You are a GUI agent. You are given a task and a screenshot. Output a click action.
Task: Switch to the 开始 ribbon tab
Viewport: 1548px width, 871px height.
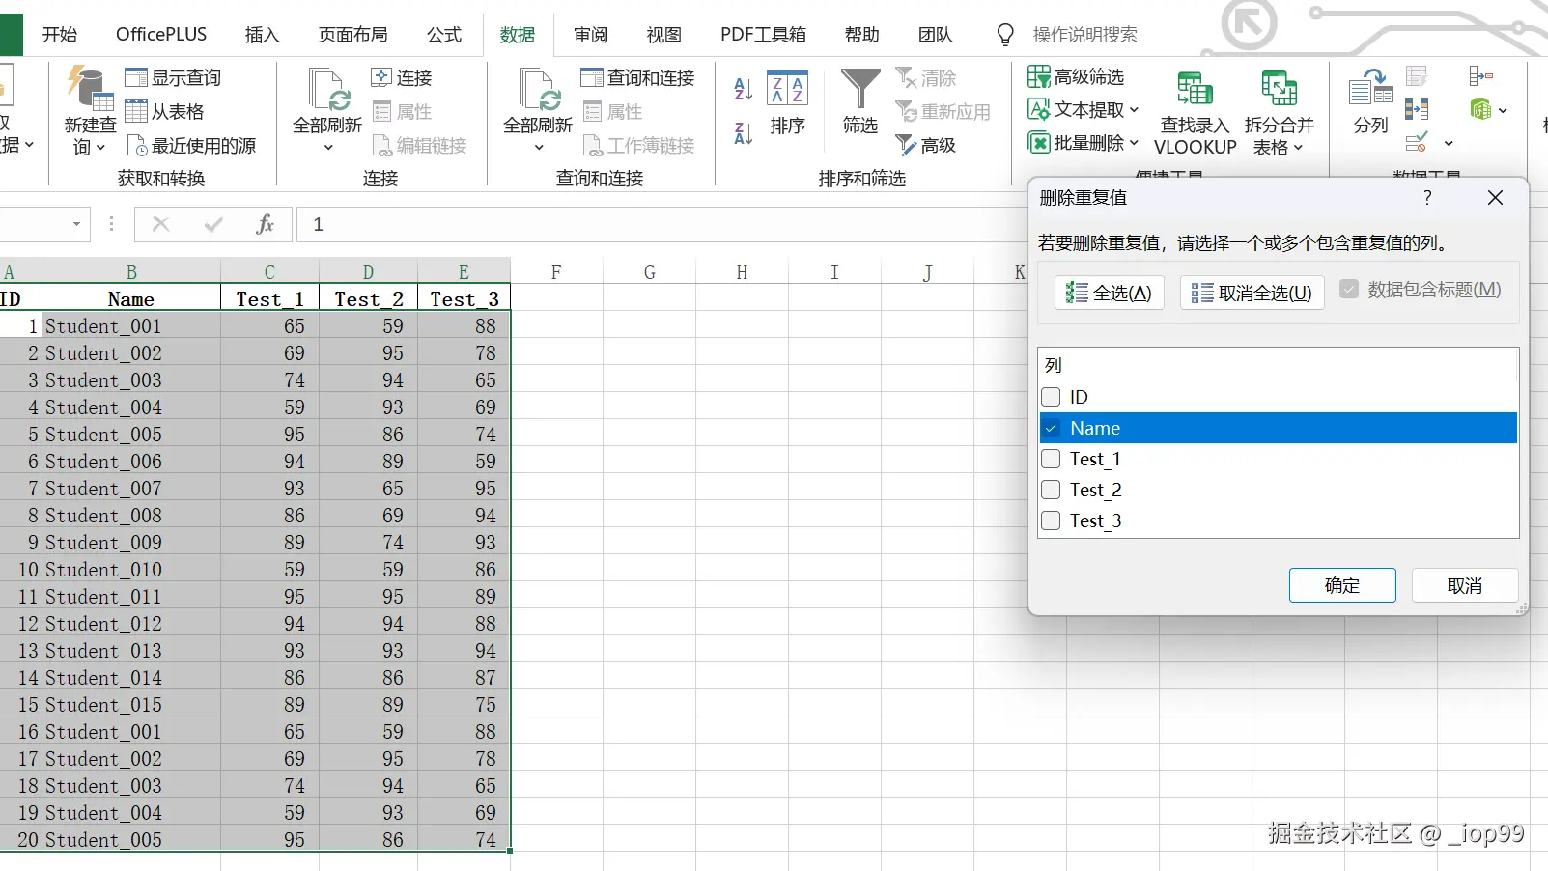pyautogui.click(x=60, y=34)
